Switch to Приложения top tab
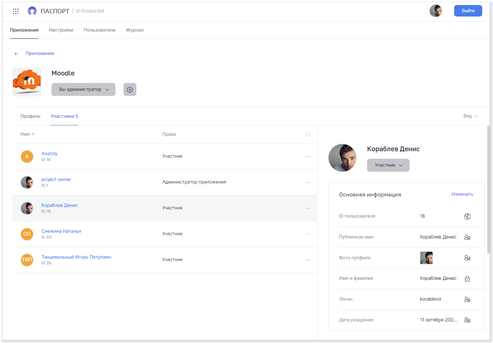Viewport: 493px width, 343px height. 24,30
